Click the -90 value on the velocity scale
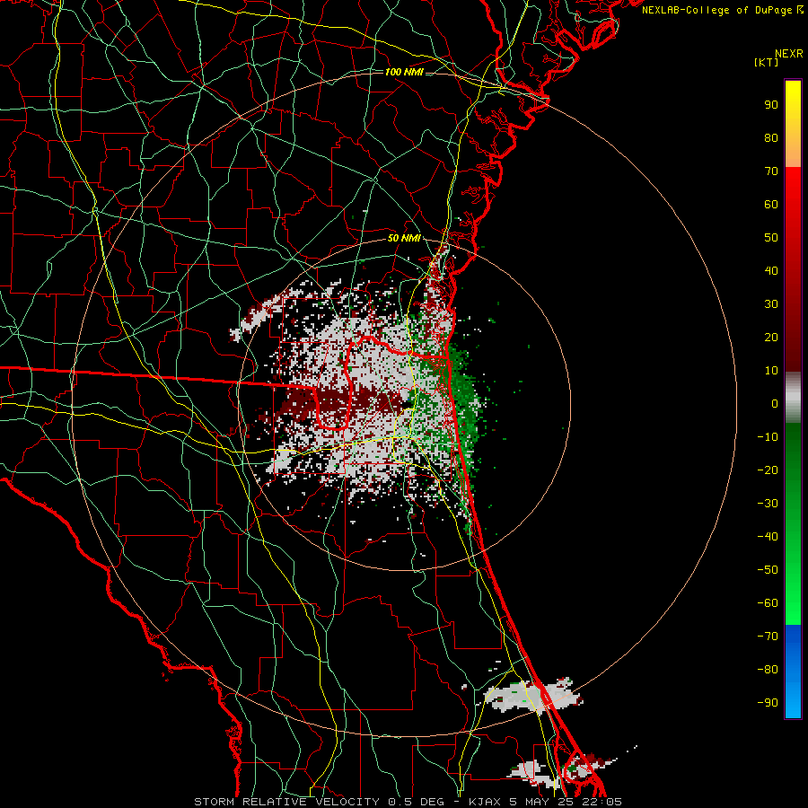Viewport: 808px width, 808px height. coord(768,702)
